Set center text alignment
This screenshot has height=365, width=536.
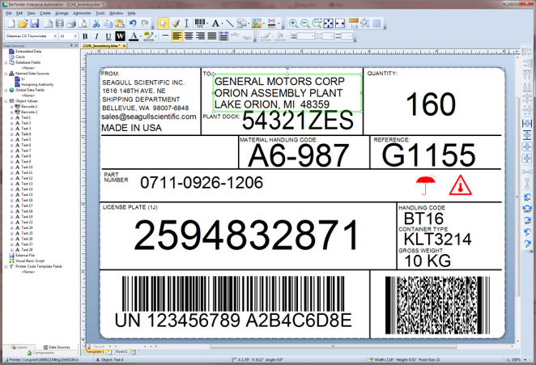pyautogui.click(x=189, y=36)
